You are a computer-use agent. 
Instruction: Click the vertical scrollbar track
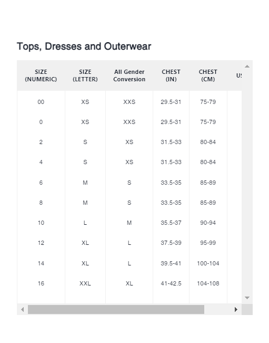pos(247,182)
